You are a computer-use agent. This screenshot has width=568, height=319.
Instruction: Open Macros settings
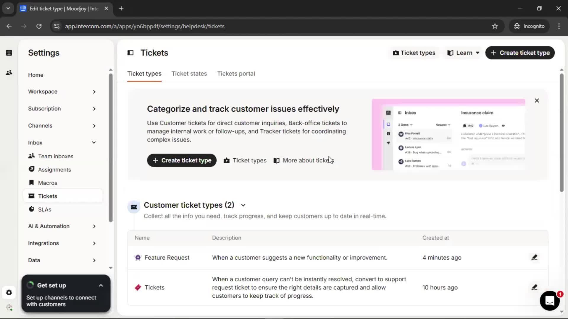click(48, 183)
